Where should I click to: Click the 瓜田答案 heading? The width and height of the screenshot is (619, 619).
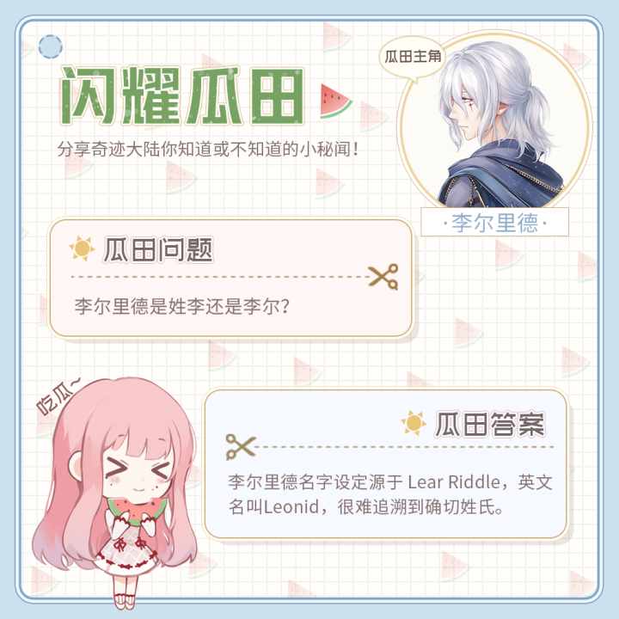(490, 425)
